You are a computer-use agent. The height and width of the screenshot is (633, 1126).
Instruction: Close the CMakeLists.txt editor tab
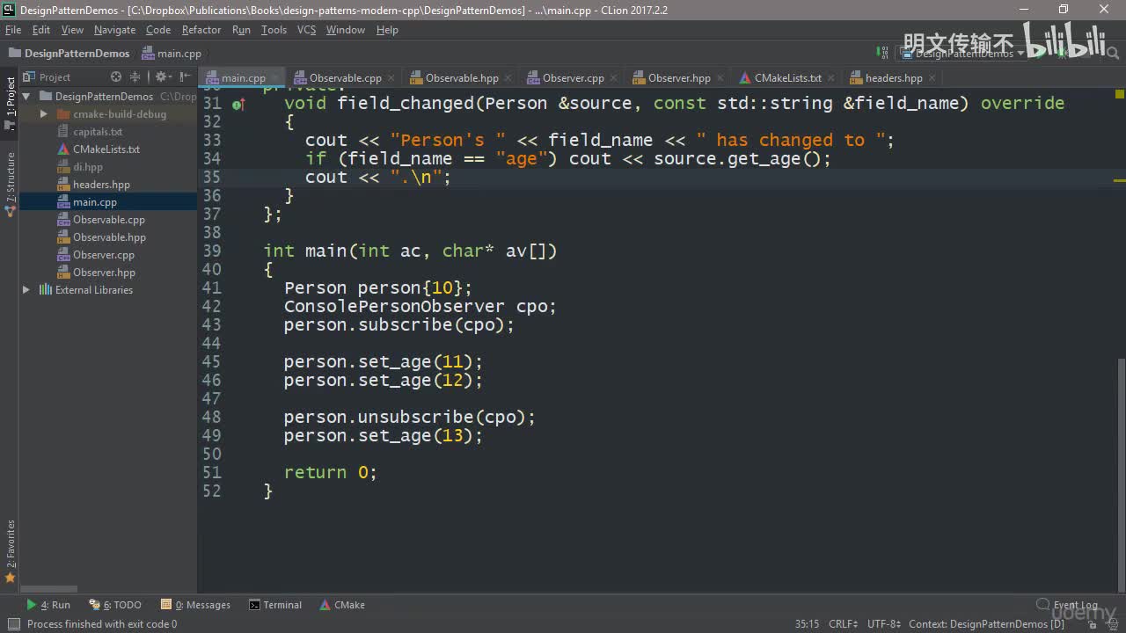click(832, 78)
